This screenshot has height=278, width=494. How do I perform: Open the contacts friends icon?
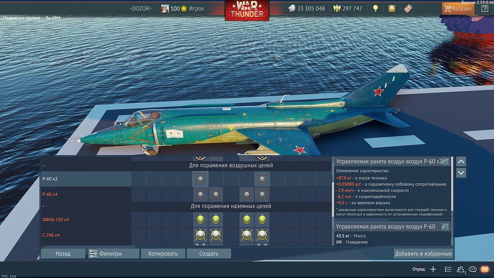[460, 269]
